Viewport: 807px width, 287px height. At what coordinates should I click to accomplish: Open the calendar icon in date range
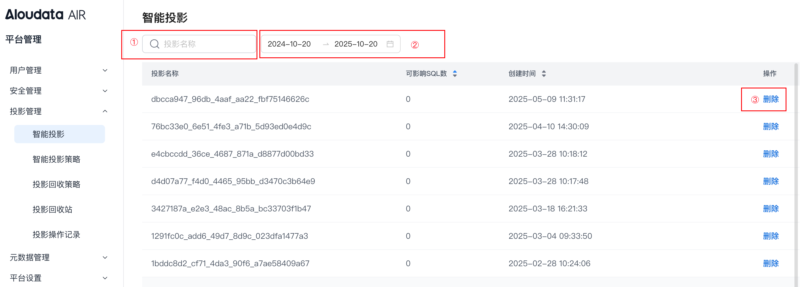[x=390, y=44]
